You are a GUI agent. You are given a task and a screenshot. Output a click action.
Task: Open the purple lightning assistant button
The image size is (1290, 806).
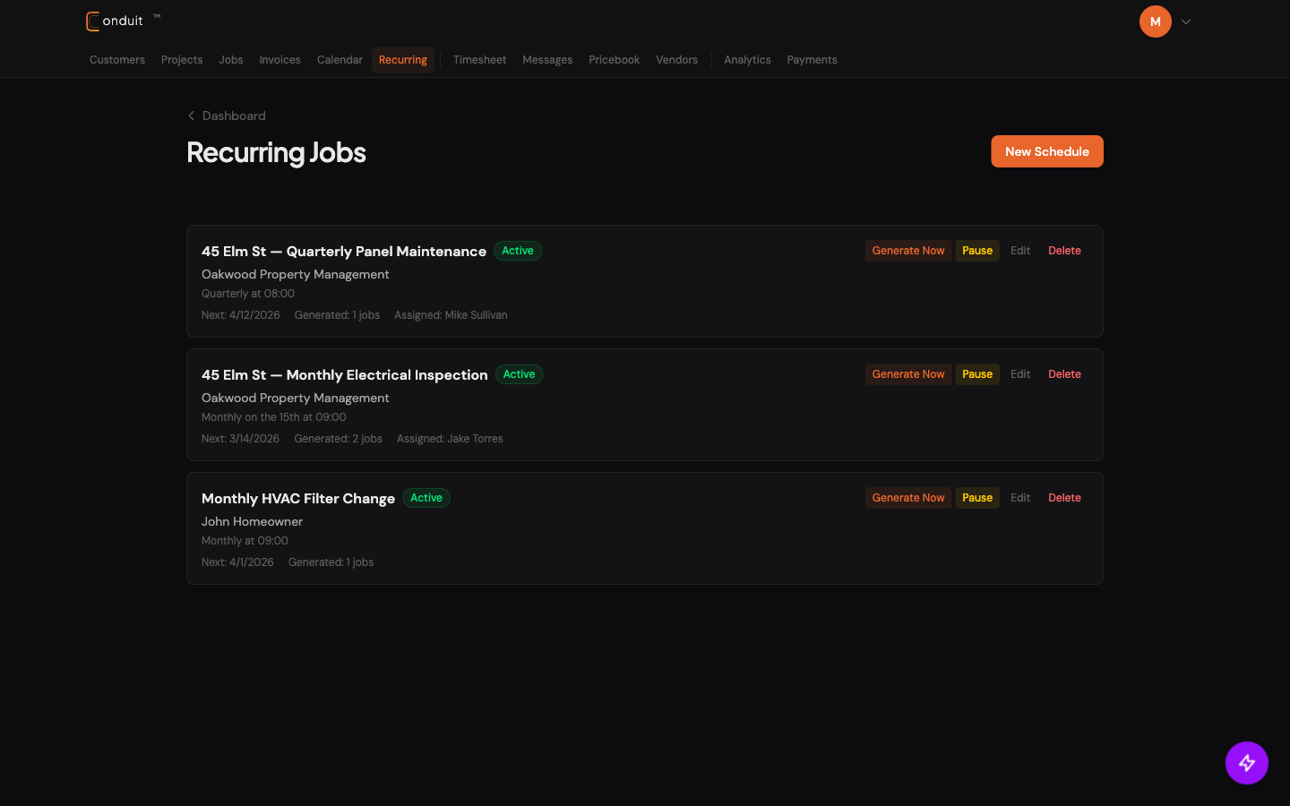(x=1247, y=763)
